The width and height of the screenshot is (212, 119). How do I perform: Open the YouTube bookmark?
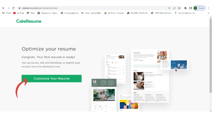click(x=19, y=13)
